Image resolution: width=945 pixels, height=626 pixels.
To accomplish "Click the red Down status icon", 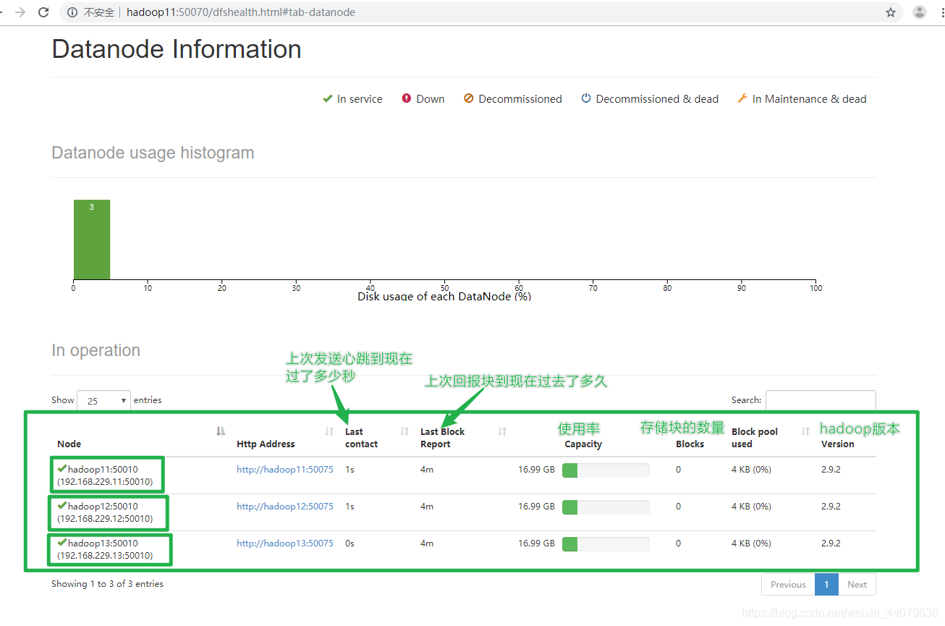I will click(407, 98).
